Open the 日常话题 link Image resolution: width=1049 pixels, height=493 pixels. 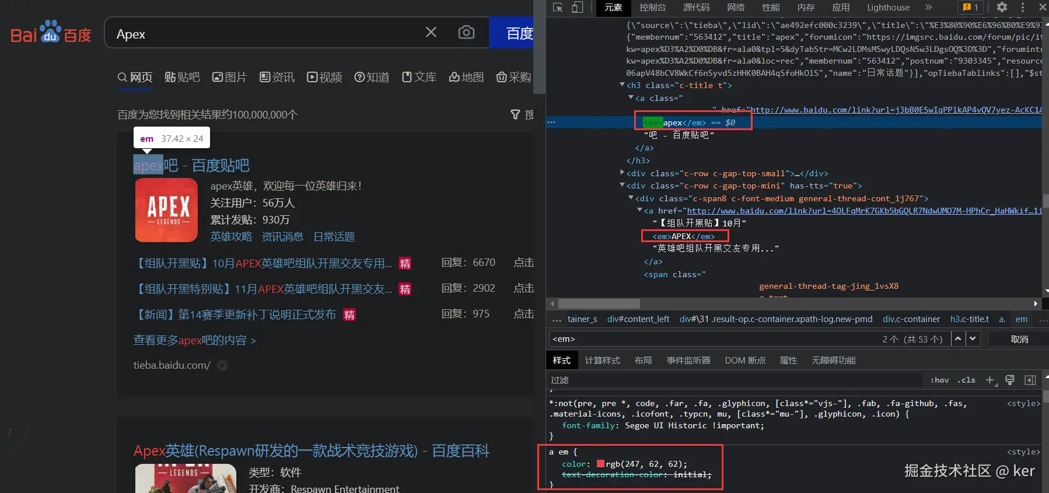click(334, 236)
